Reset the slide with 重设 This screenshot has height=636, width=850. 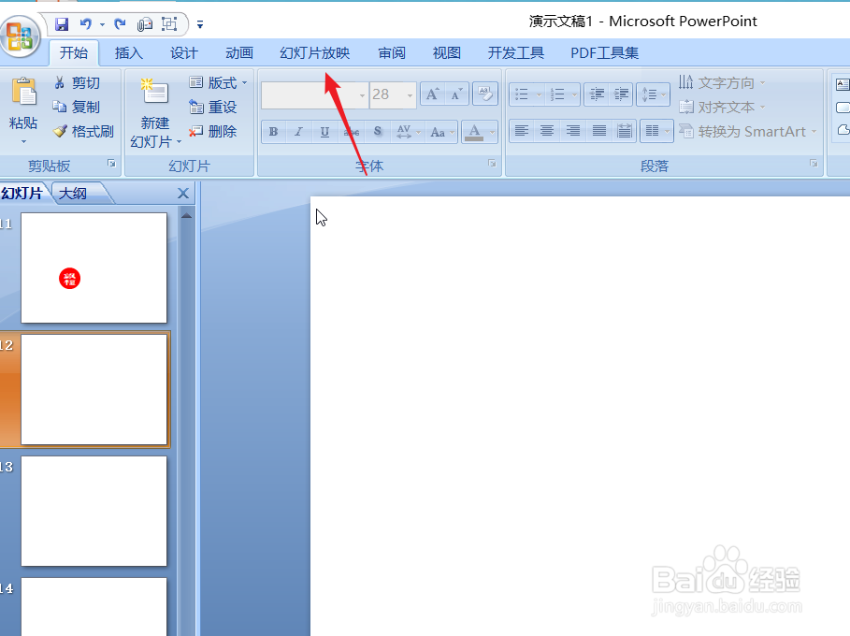pos(213,108)
